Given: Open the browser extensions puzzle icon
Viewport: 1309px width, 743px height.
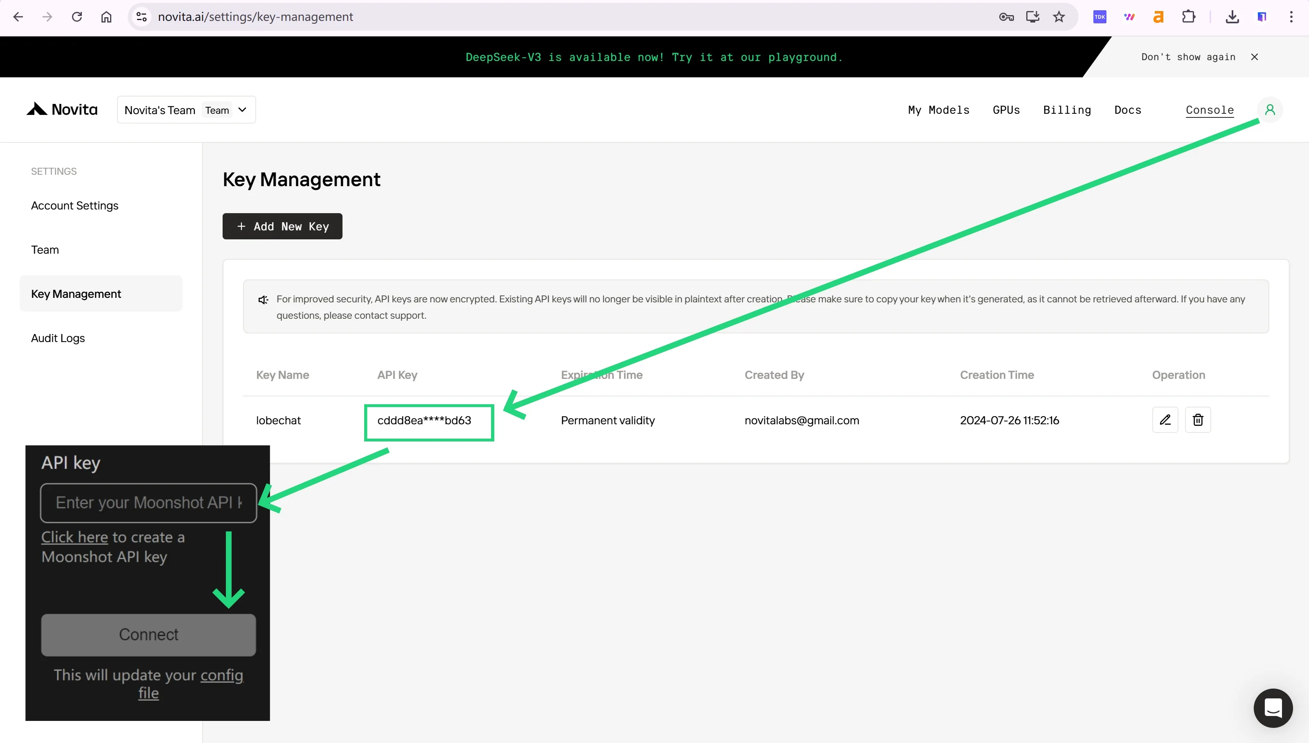Looking at the screenshot, I should 1189,17.
